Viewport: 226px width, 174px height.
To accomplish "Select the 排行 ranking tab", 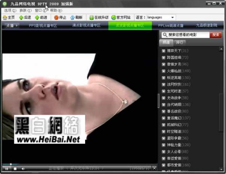I will [x=179, y=43].
